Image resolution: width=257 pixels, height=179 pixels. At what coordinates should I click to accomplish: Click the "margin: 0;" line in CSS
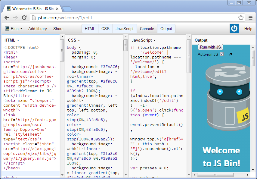point(83,57)
